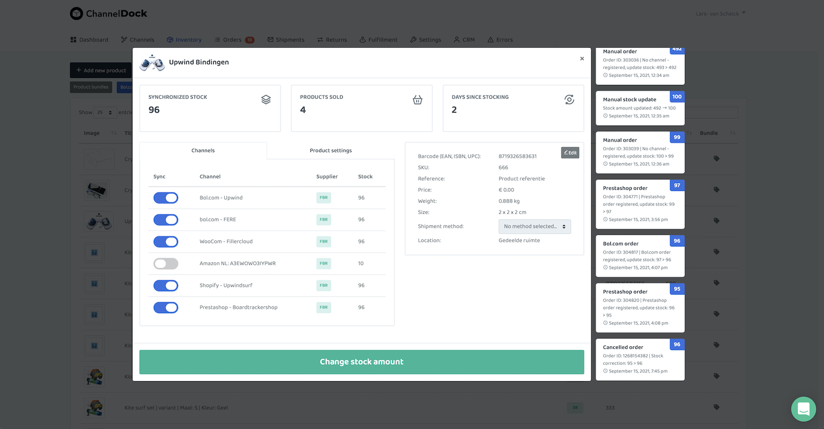Click the Kite surf set variant Geel row title
This screenshot has height=429, width=824.
click(176, 408)
